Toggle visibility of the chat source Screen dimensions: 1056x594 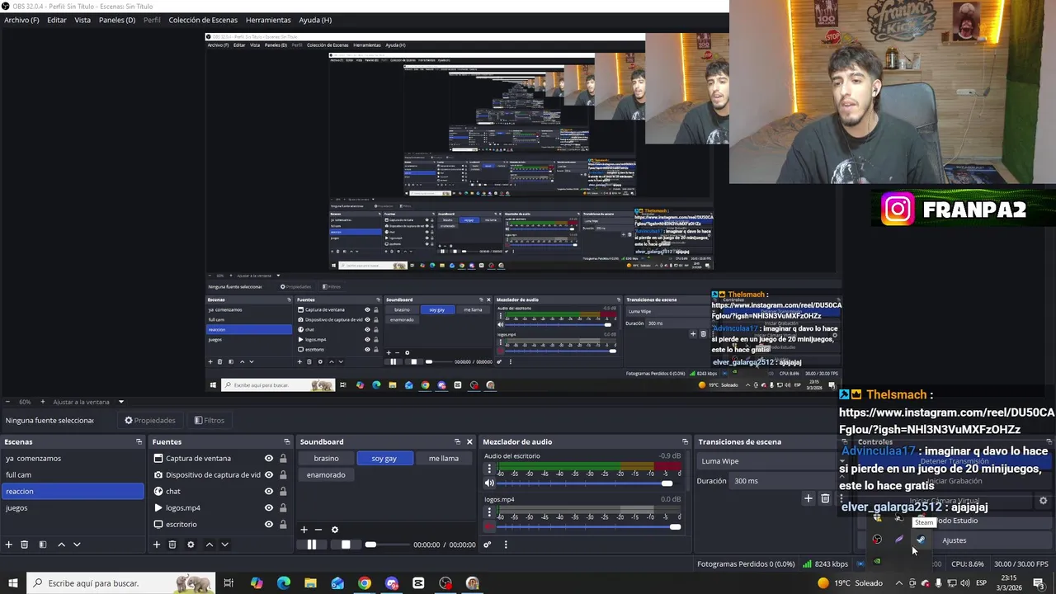[x=268, y=492]
